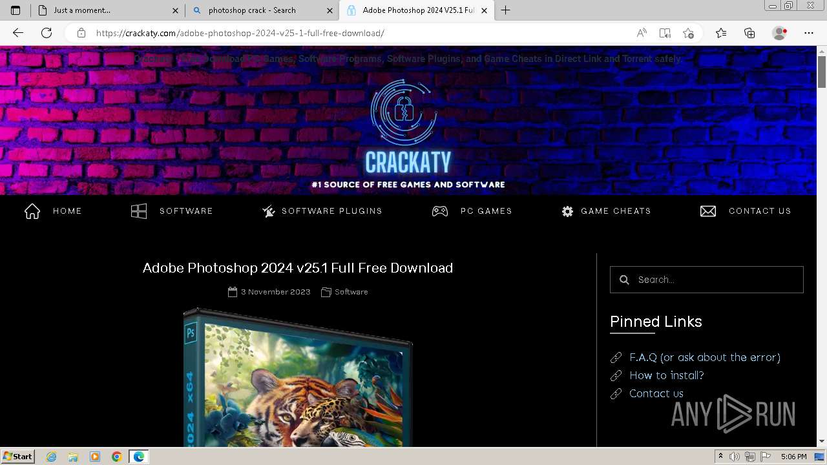Screen dimensions: 827x465
Task: Open Settings and more menu
Action: point(809,33)
